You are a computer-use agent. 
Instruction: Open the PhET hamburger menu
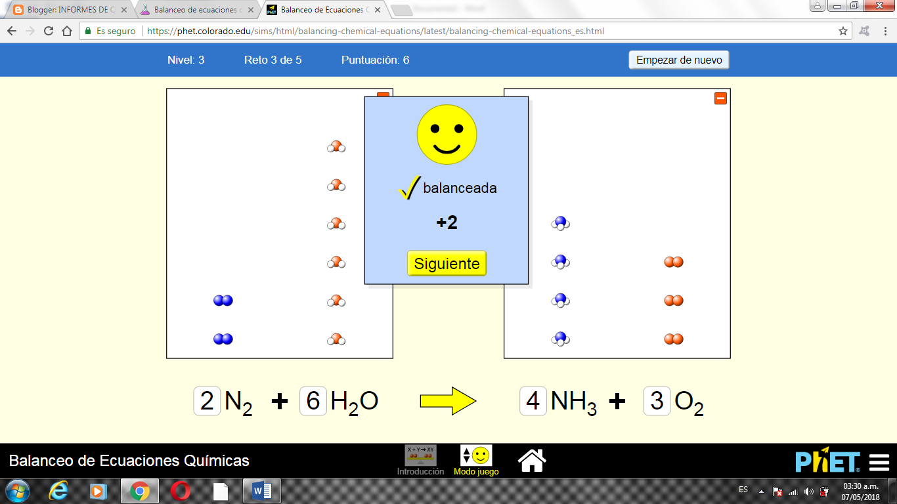(x=878, y=461)
